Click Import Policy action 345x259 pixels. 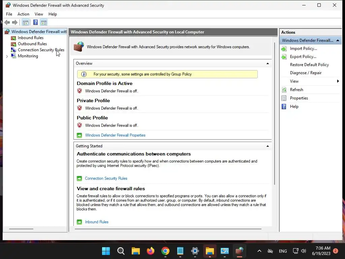coord(304,49)
